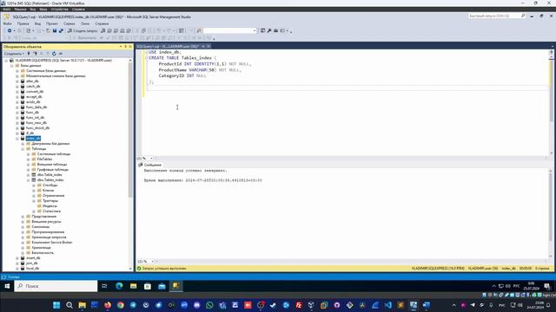556x312 pixels.
Task: Open the Файл menu in SSMS
Action: pyautogui.click(x=8, y=23)
